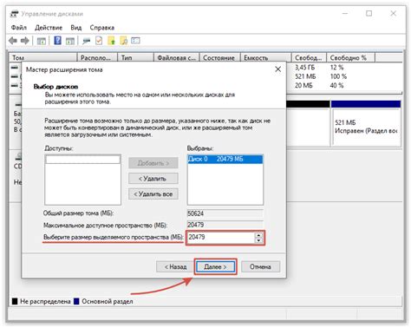The image size is (411, 328).
Task: Click the Выбор дисков heading
Action: point(55,87)
